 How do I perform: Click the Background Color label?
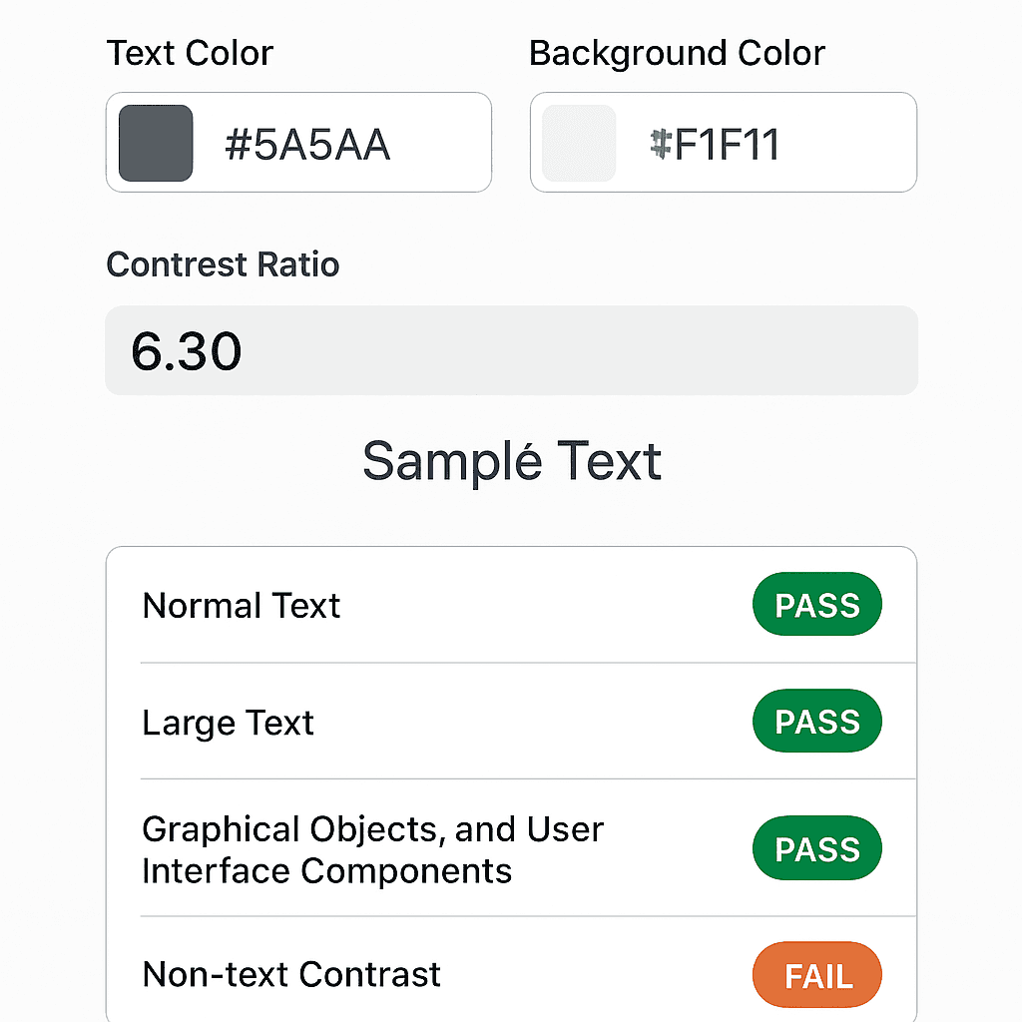click(x=677, y=53)
